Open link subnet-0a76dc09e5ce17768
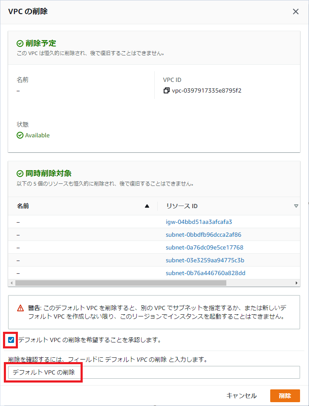The height and width of the screenshot is (406, 309). 205,247
